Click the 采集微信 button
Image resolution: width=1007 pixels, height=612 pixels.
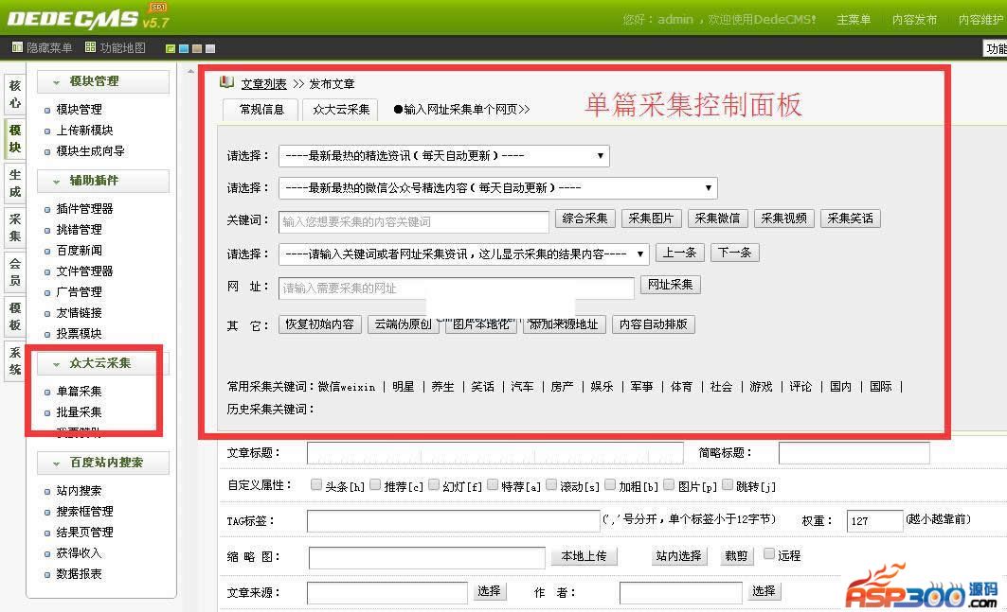click(717, 219)
